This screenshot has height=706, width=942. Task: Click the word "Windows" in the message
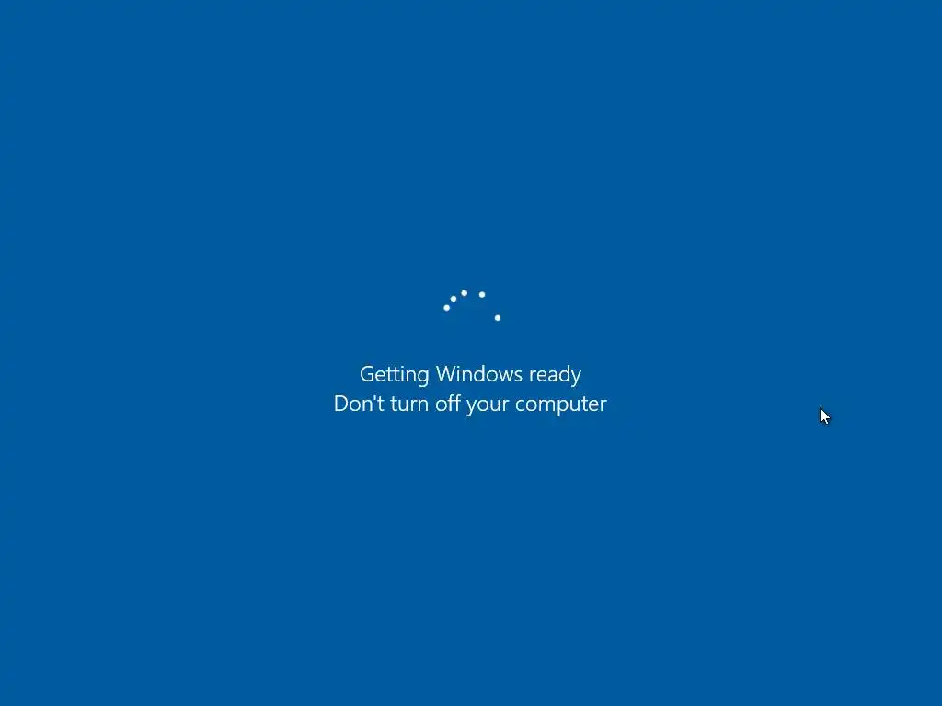(478, 374)
